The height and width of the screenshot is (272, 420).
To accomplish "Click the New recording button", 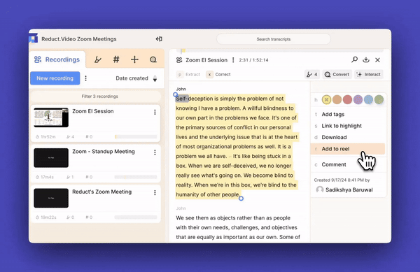I will pyautogui.click(x=55, y=78).
